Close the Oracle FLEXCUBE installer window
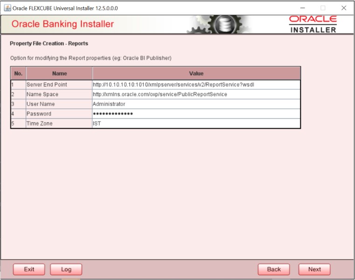This screenshot has height=280, width=355. coord(344,8)
